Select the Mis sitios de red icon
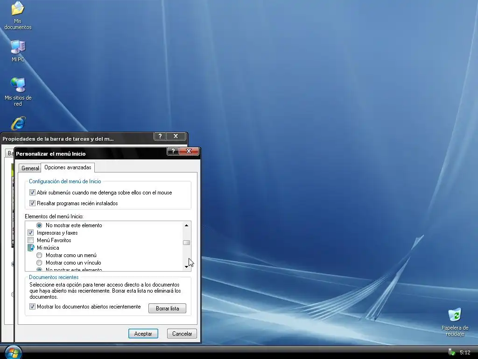The width and height of the screenshot is (478, 359). [18, 92]
